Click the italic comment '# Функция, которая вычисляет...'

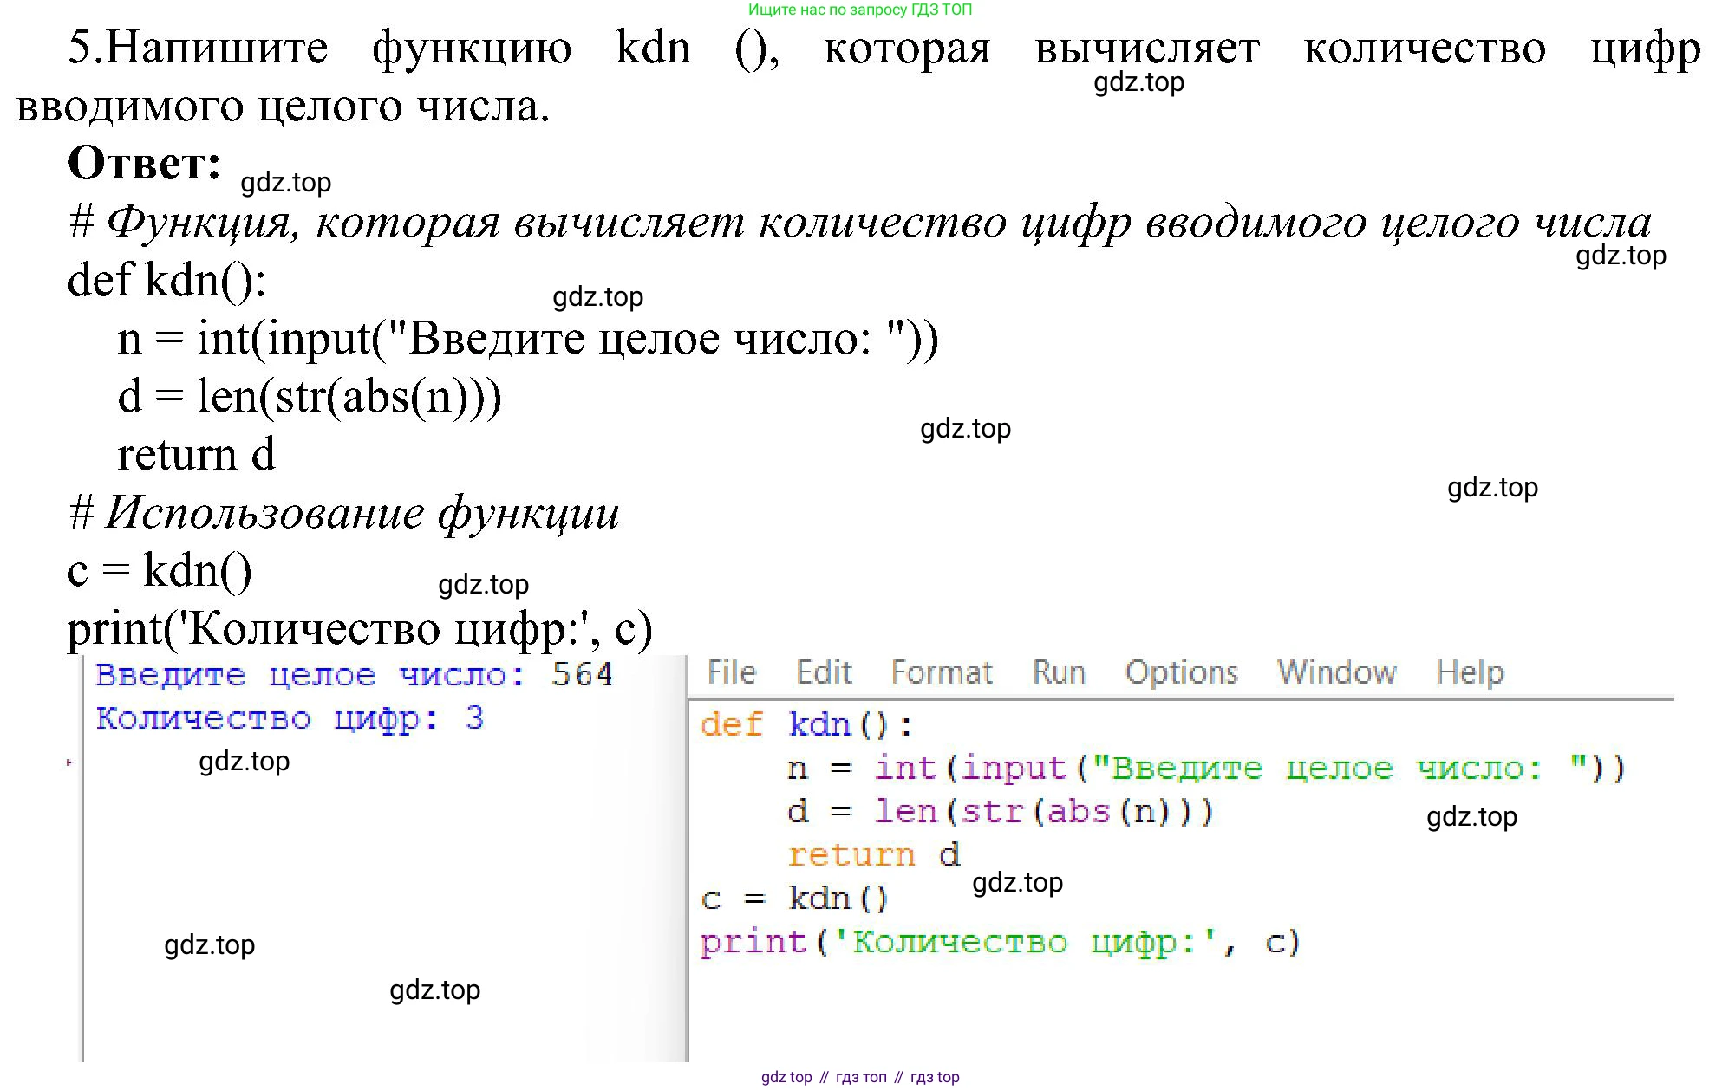coord(860,223)
